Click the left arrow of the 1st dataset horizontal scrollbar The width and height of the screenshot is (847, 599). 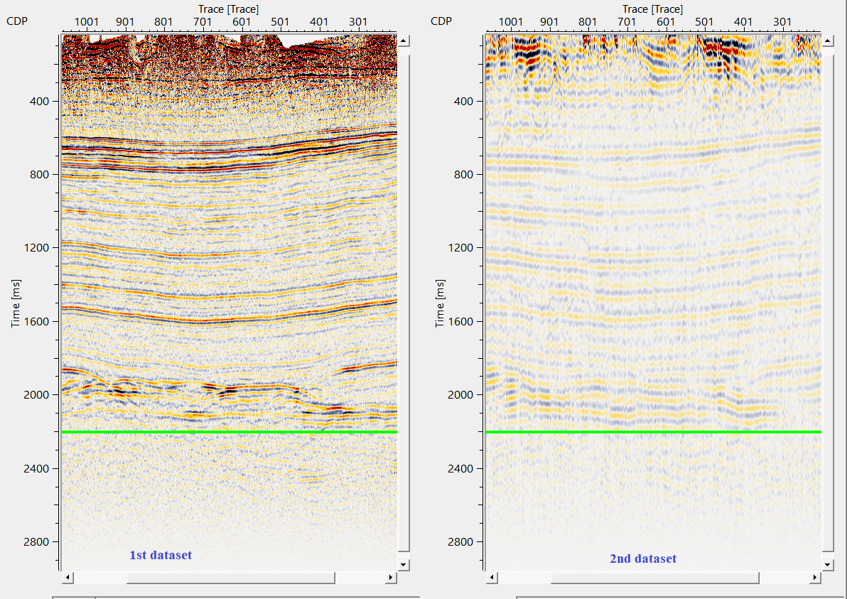[x=68, y=578]
